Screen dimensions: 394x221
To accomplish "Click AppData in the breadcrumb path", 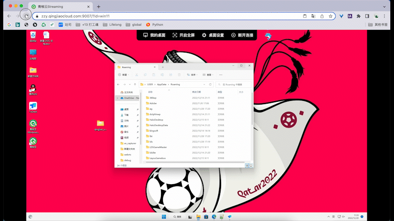I will point(161,85).
